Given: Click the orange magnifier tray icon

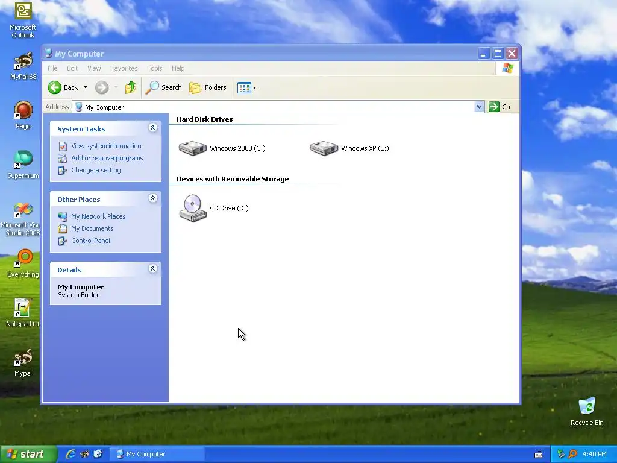Looking at the screenshot, I should click(572, 454).
